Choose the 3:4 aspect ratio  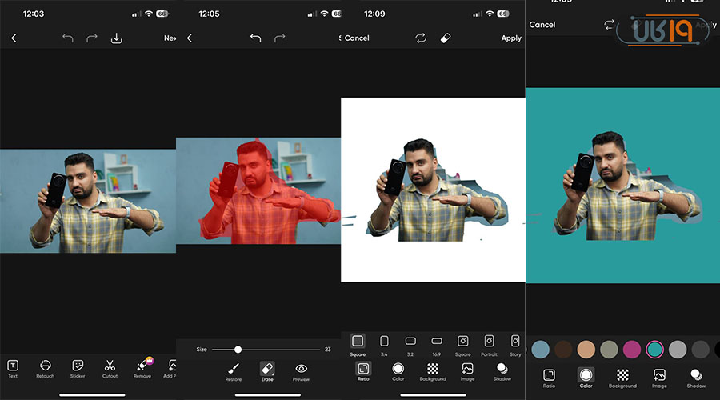click(384, 342)
